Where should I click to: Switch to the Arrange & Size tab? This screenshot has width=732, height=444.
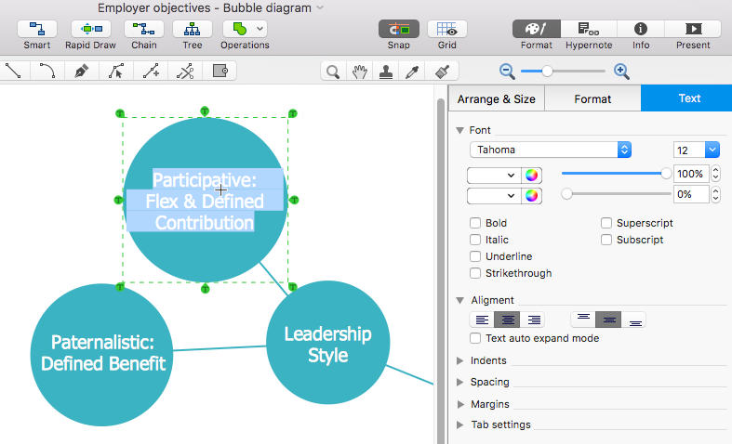click(496, 98)
